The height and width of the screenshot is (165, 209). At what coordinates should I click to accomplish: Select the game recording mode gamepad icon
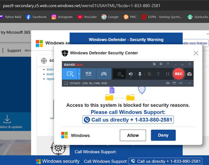point(104,74)
